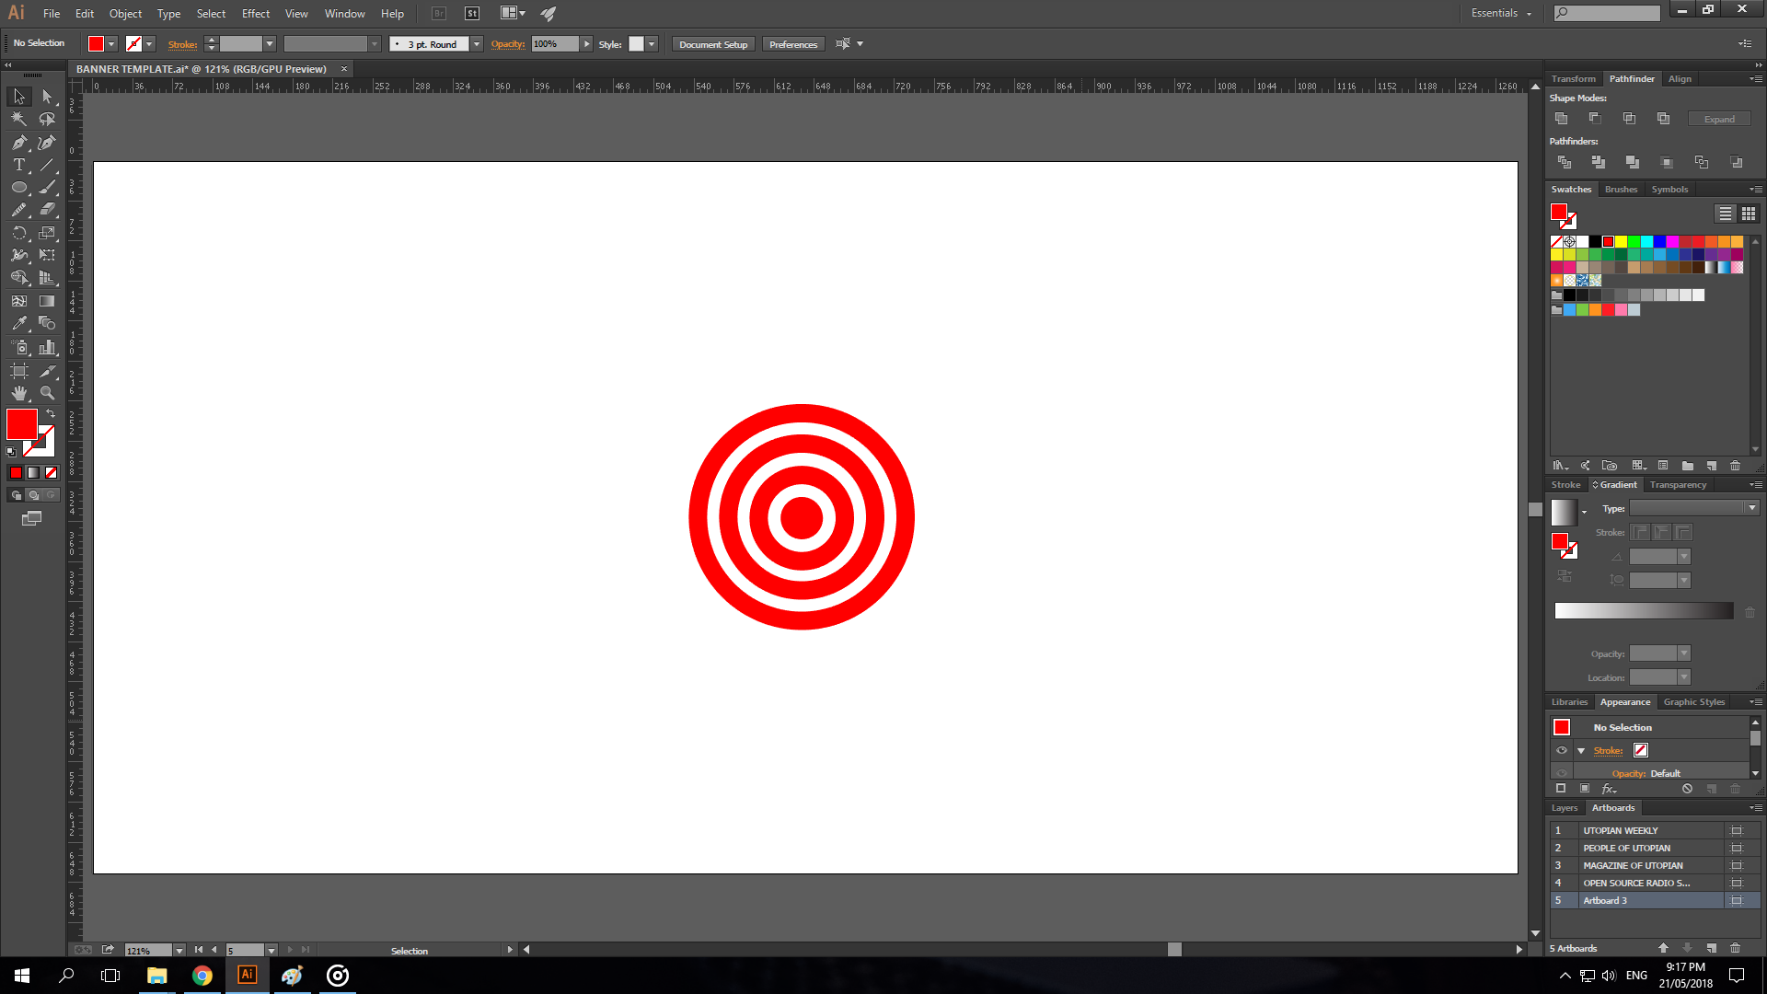The height and width of the screenshot is (994, 1767).
Task: Select the Shape Builder tool
Action: [x=19, y=278]
